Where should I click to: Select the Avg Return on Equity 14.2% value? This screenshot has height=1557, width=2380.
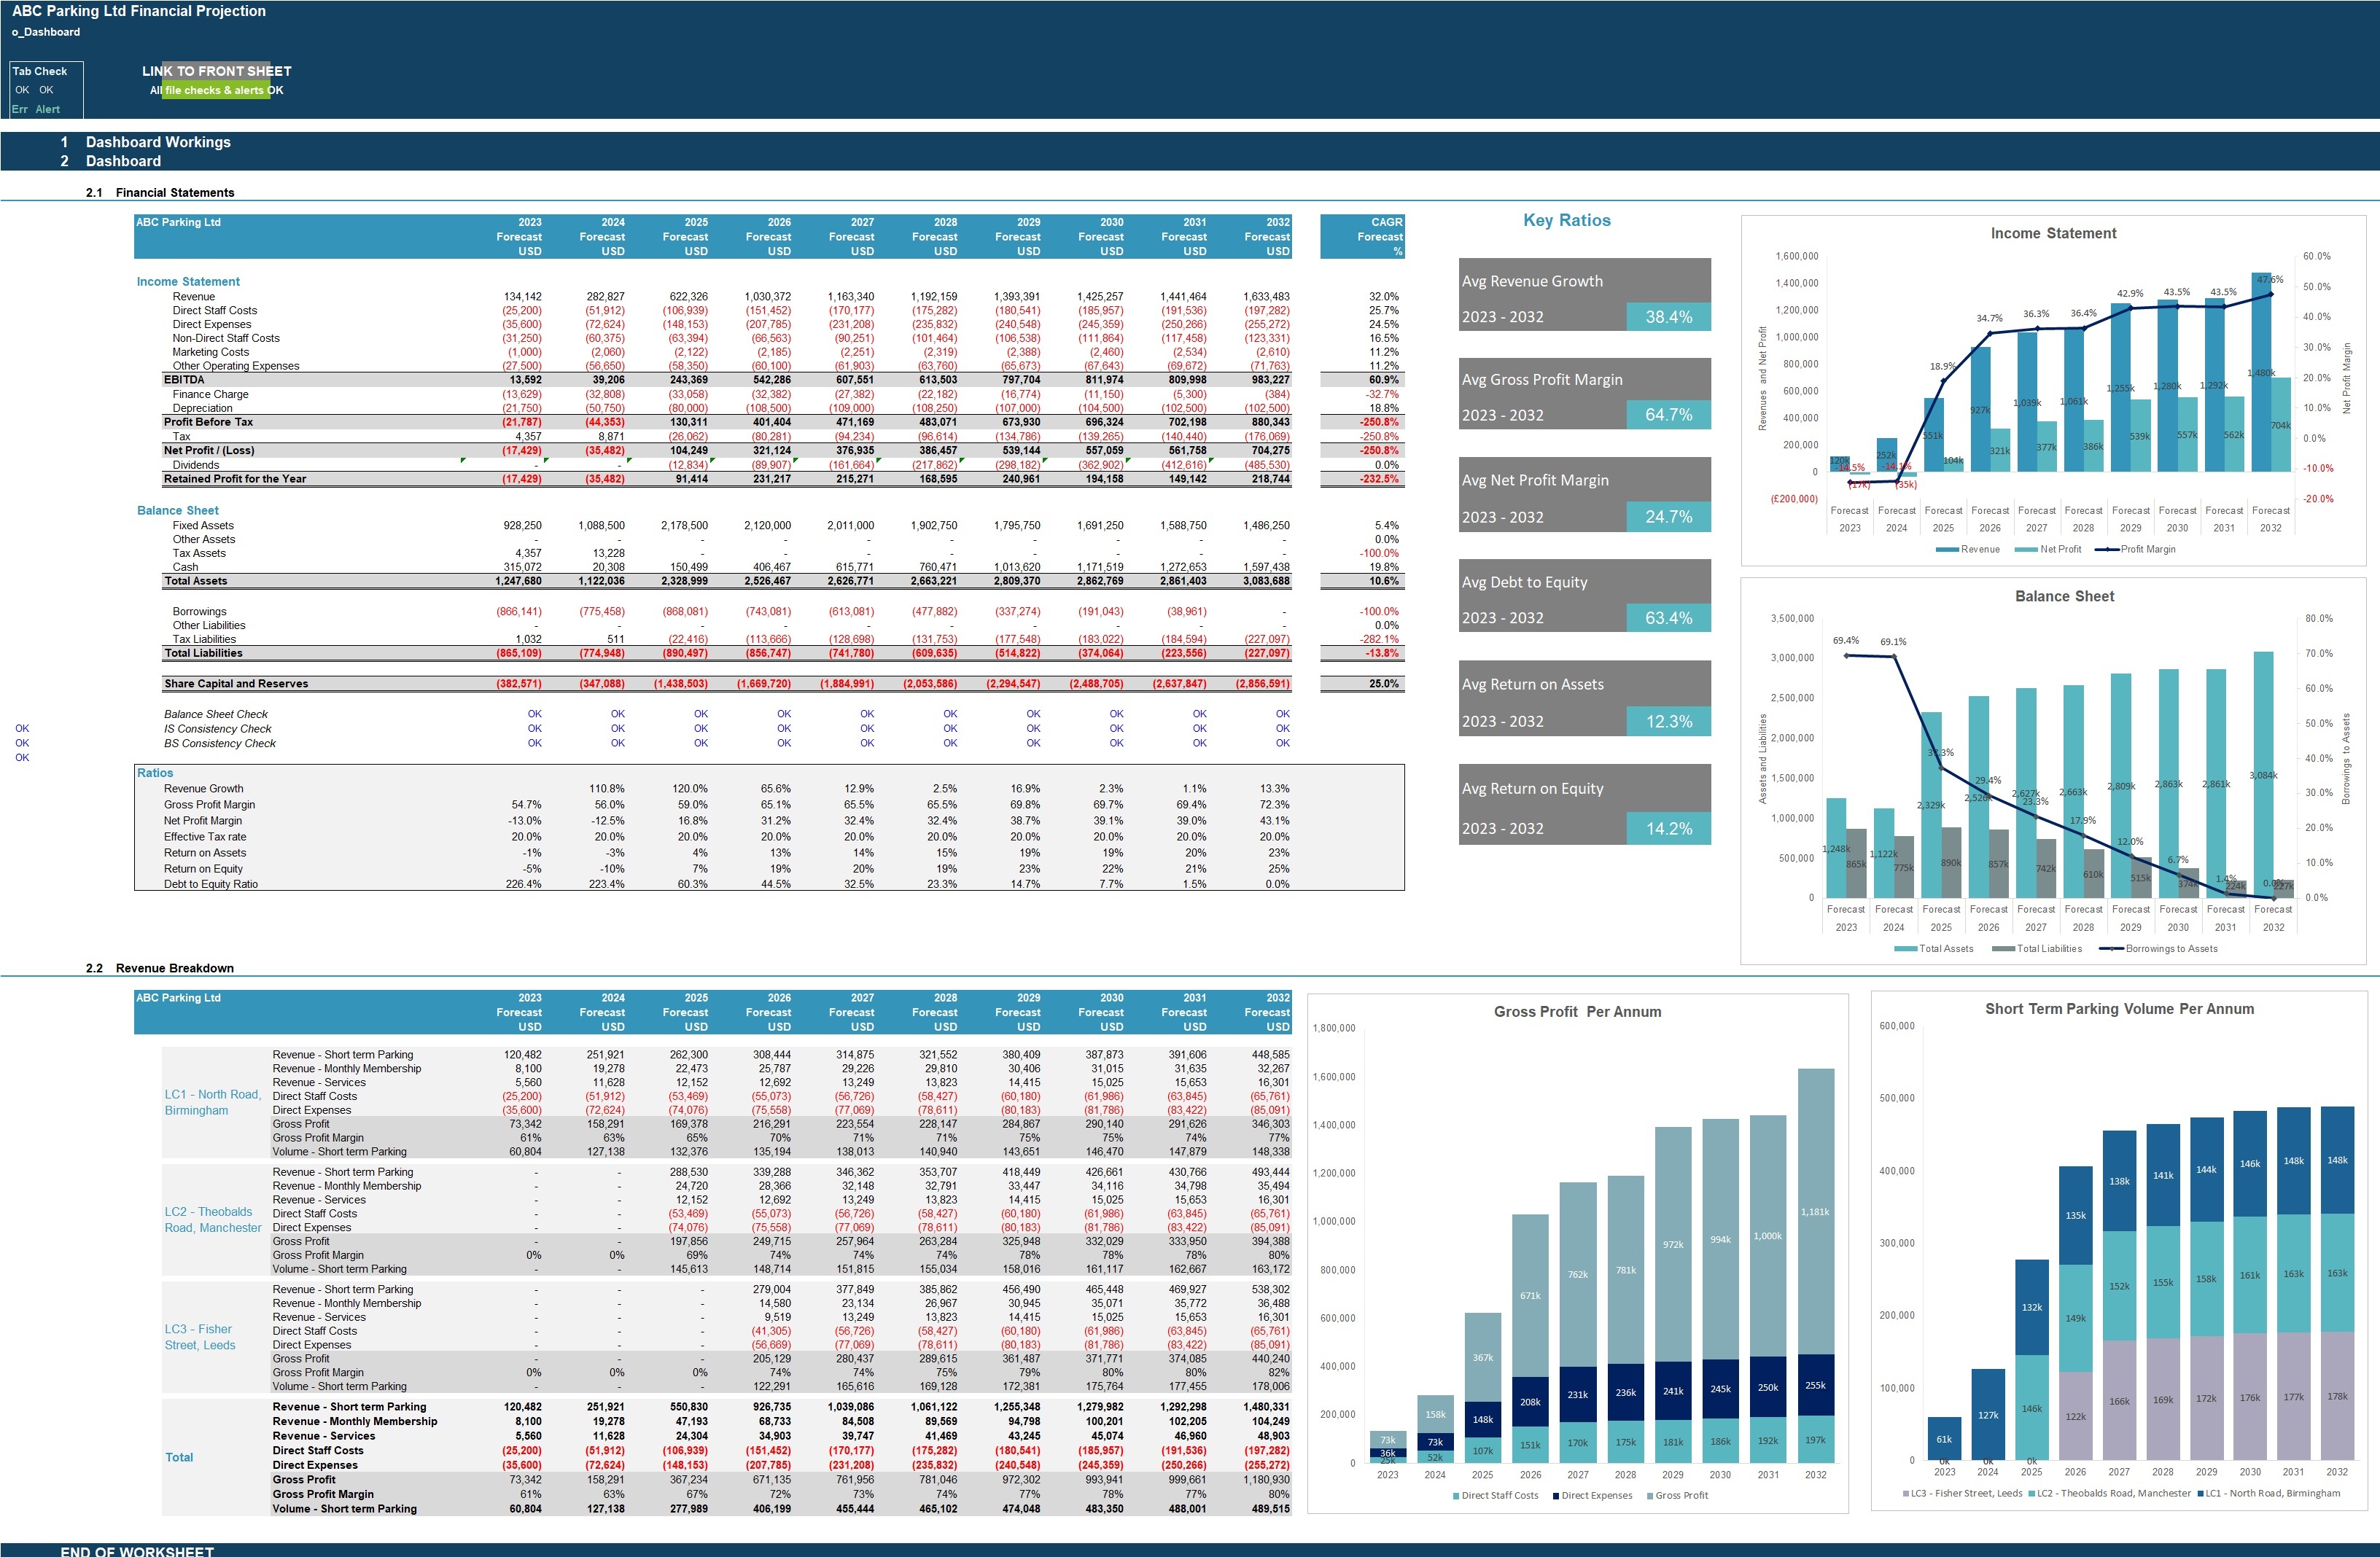[1668, 829]
